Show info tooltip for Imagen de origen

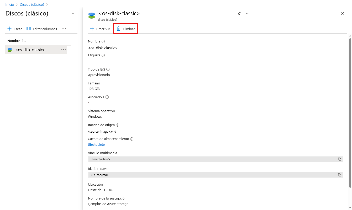coord(118,125)
